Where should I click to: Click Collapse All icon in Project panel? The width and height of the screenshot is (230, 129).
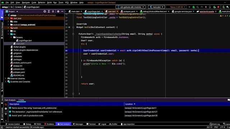(x=53, y=11)
